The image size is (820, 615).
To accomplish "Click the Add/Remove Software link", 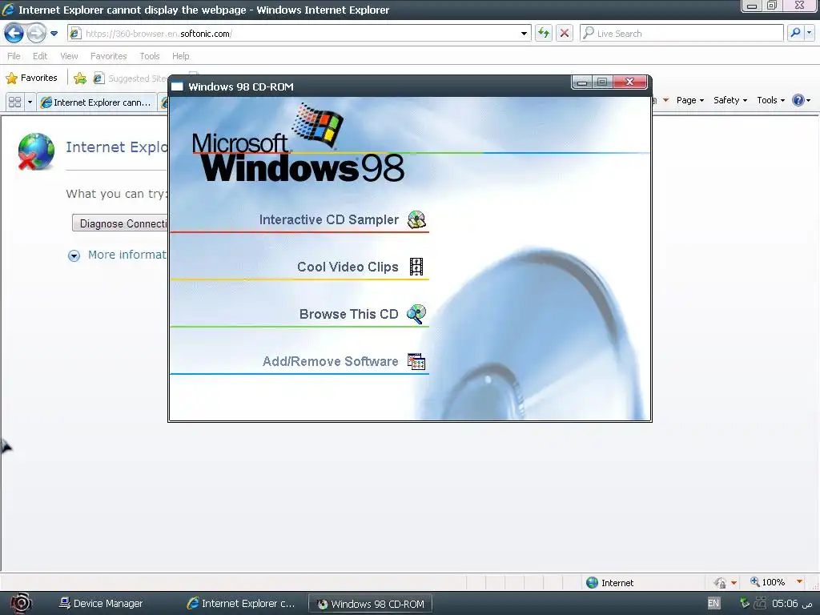I will [x=330, y=361].
